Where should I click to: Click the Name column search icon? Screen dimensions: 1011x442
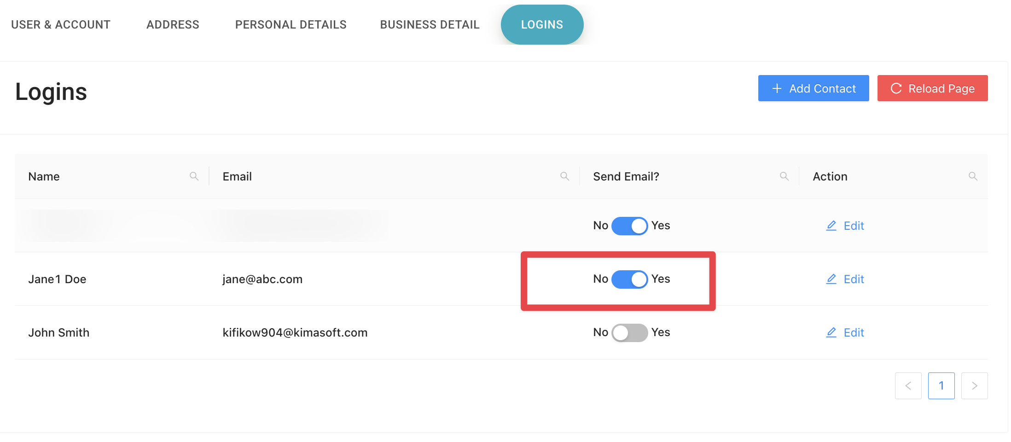pyautogui.click(x=194, y=176)
